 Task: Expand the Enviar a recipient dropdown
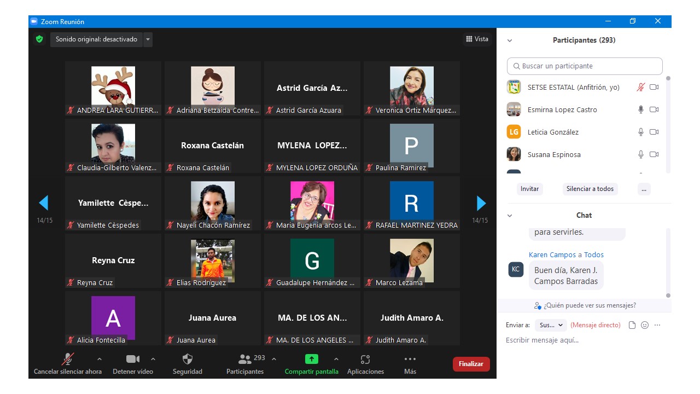tap(551, 325)
